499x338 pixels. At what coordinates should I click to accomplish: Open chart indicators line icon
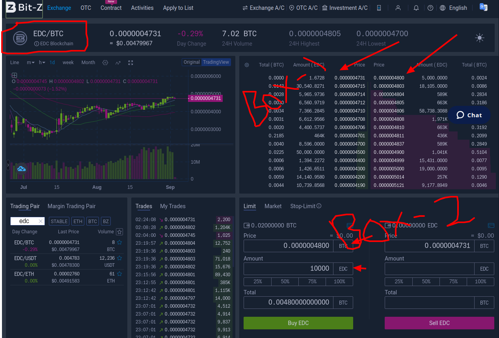click(x=118, y=63)
